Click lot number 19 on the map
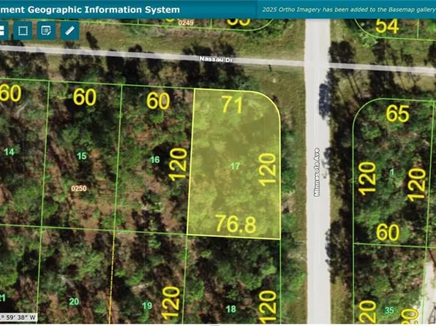 (147, 306)
